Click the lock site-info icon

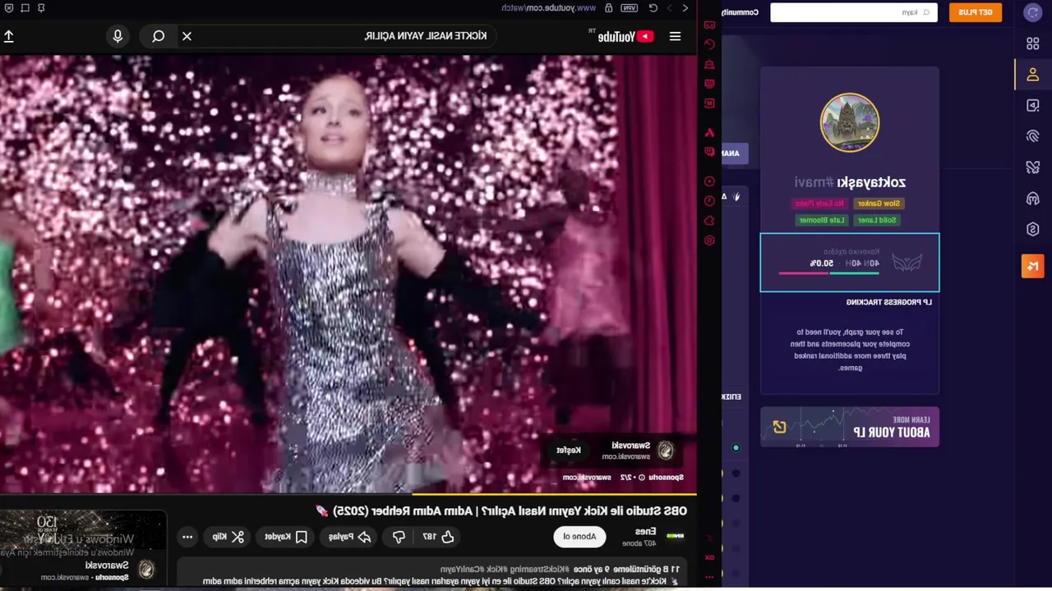[x=608, y=8]
